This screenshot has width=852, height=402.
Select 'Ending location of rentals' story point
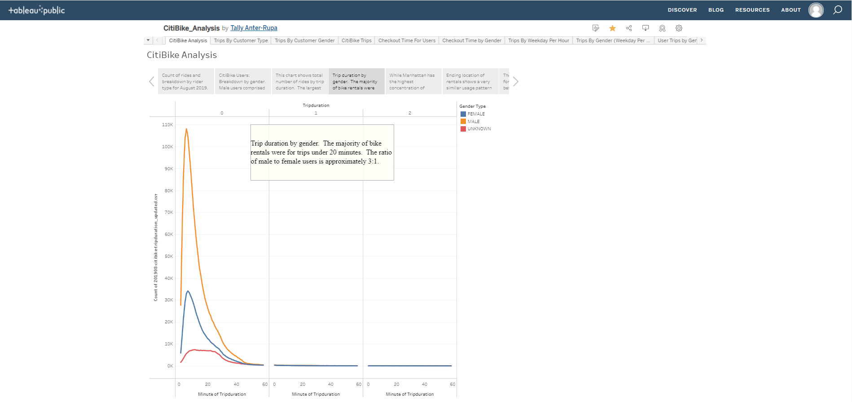pos(470,81)
